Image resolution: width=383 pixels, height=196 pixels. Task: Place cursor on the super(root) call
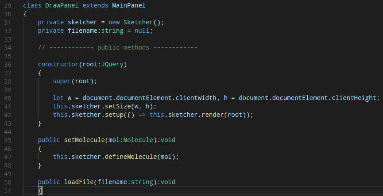(x=74, y=81)
